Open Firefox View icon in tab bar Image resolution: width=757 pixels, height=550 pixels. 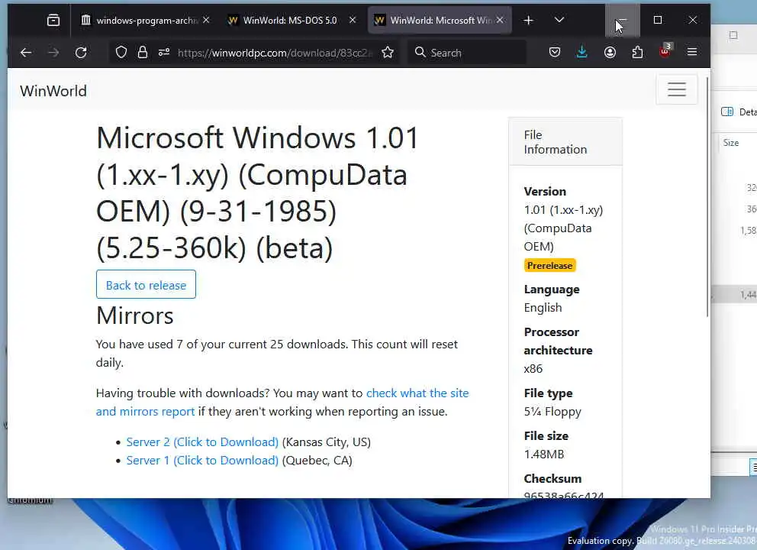click(53, 21)
